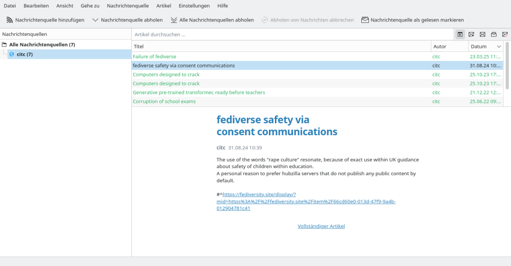
Task: Click the fetch feed down-arrow icon
Action: click(95, 20)
